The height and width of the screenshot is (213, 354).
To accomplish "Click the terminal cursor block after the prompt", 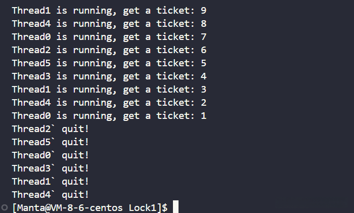I will 175,207.
